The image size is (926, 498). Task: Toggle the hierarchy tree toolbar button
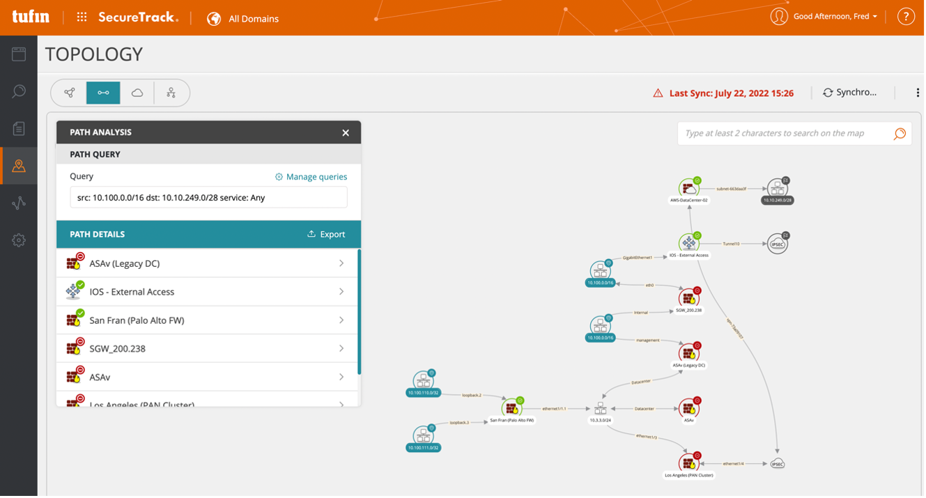pos(171,93)
